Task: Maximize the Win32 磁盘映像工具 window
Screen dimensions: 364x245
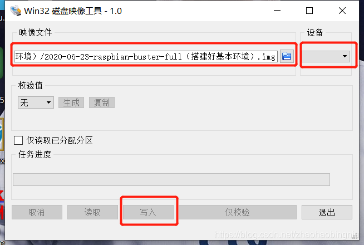Action: [x=309, y=11]
